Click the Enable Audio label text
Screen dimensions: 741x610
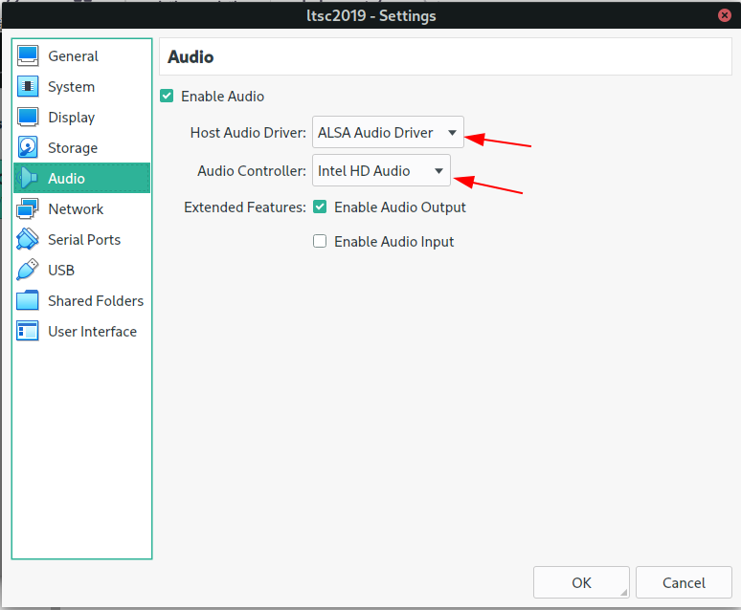pos(222,97)
